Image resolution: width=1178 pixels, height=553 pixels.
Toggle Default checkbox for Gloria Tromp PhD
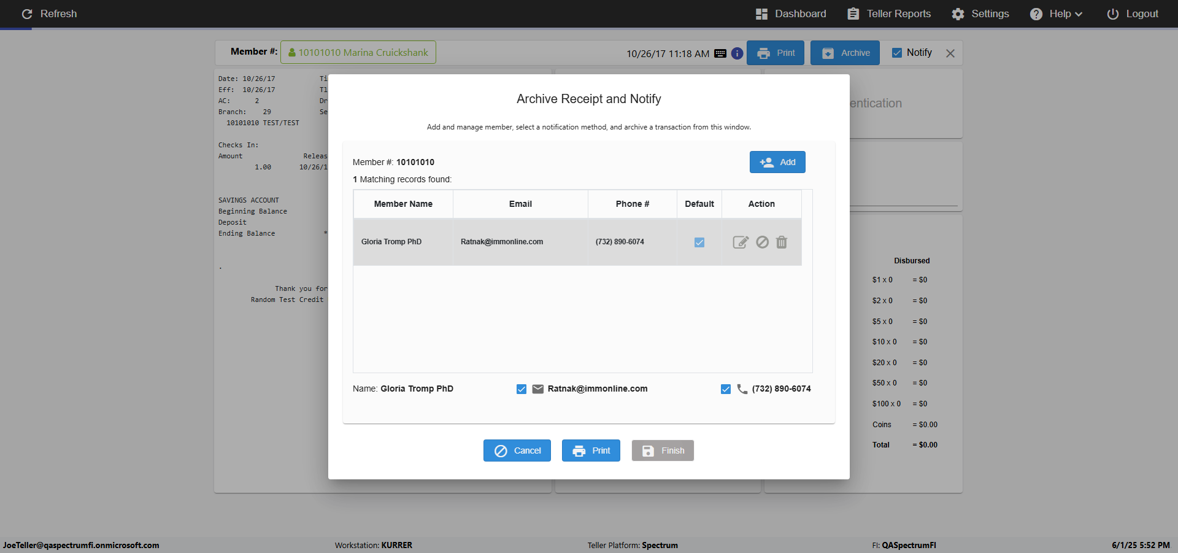pos(699,242)
